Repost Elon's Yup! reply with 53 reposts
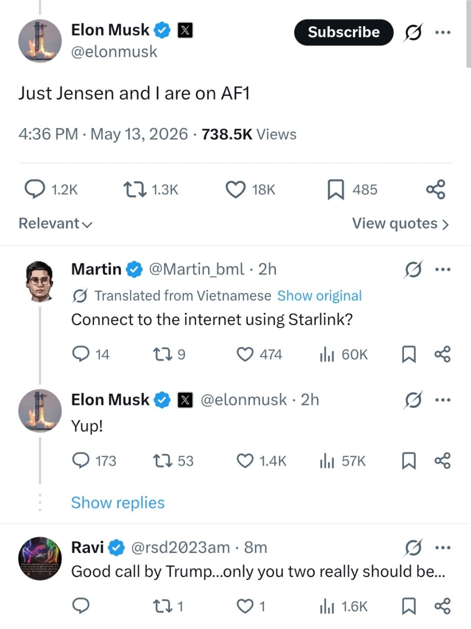471x629 pixels. (173, 461)
